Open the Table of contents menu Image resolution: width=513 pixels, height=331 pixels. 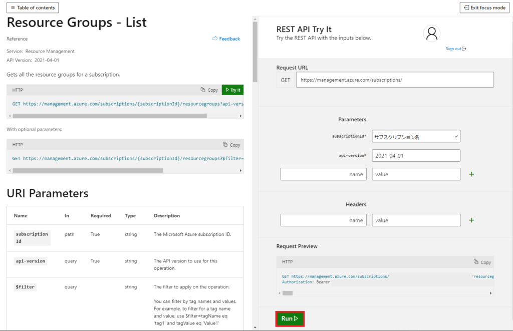32,8
